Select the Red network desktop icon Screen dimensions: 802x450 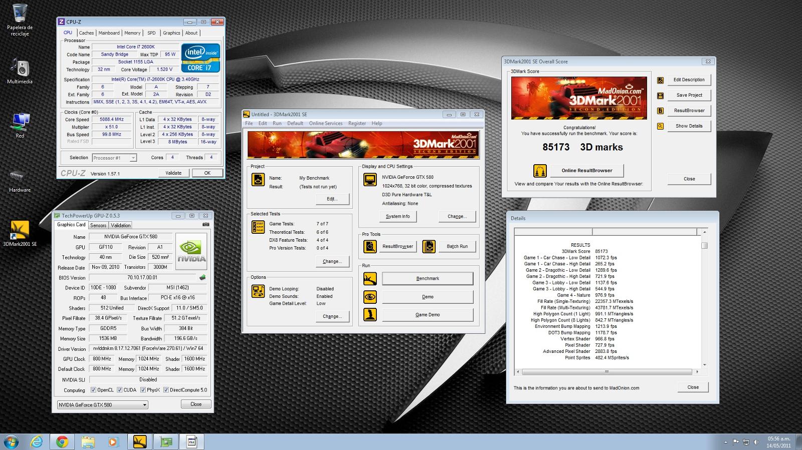coord(20,125)
